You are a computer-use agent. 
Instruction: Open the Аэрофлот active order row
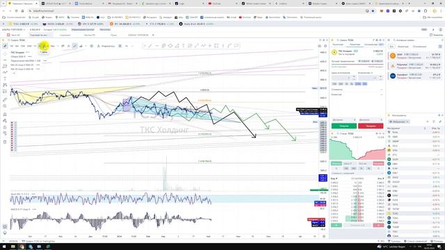click(x=415, y=76)
